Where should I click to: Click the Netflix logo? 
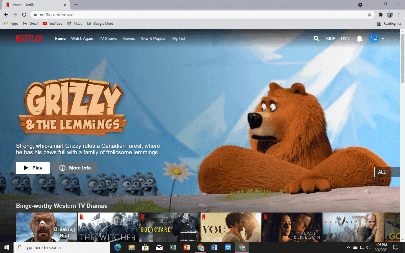29,39
